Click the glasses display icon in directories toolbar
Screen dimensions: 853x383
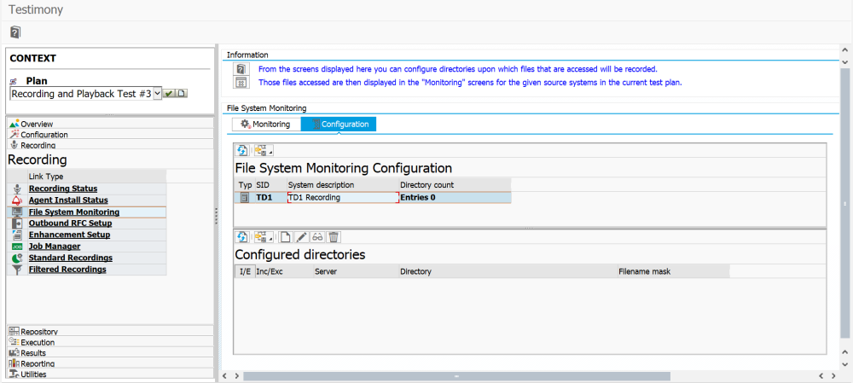coord(318,237)
